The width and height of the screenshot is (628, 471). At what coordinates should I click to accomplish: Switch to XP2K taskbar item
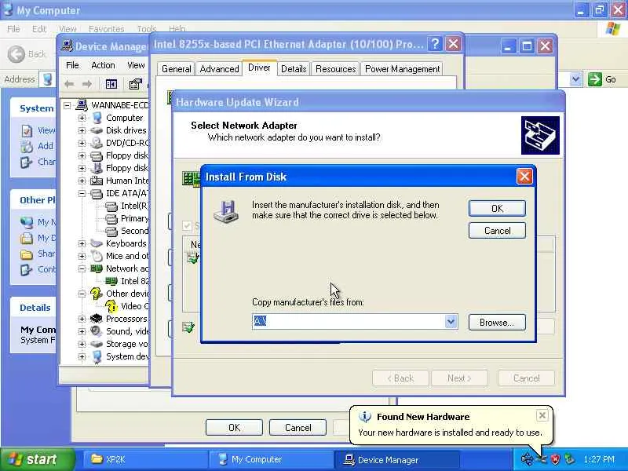144,459
